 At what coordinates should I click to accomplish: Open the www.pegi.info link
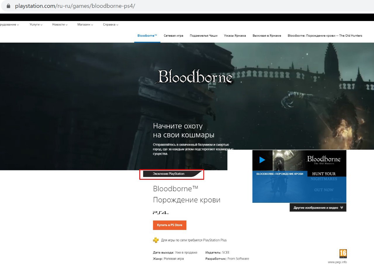pos(337,262)
